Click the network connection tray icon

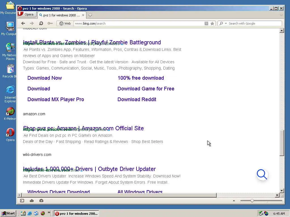pos(261,214)
